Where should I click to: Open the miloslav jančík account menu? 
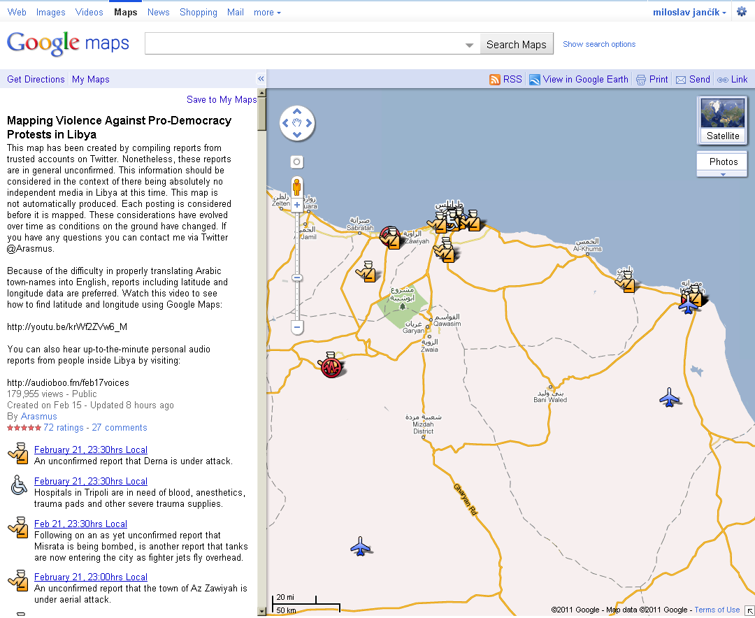[689, 13]
